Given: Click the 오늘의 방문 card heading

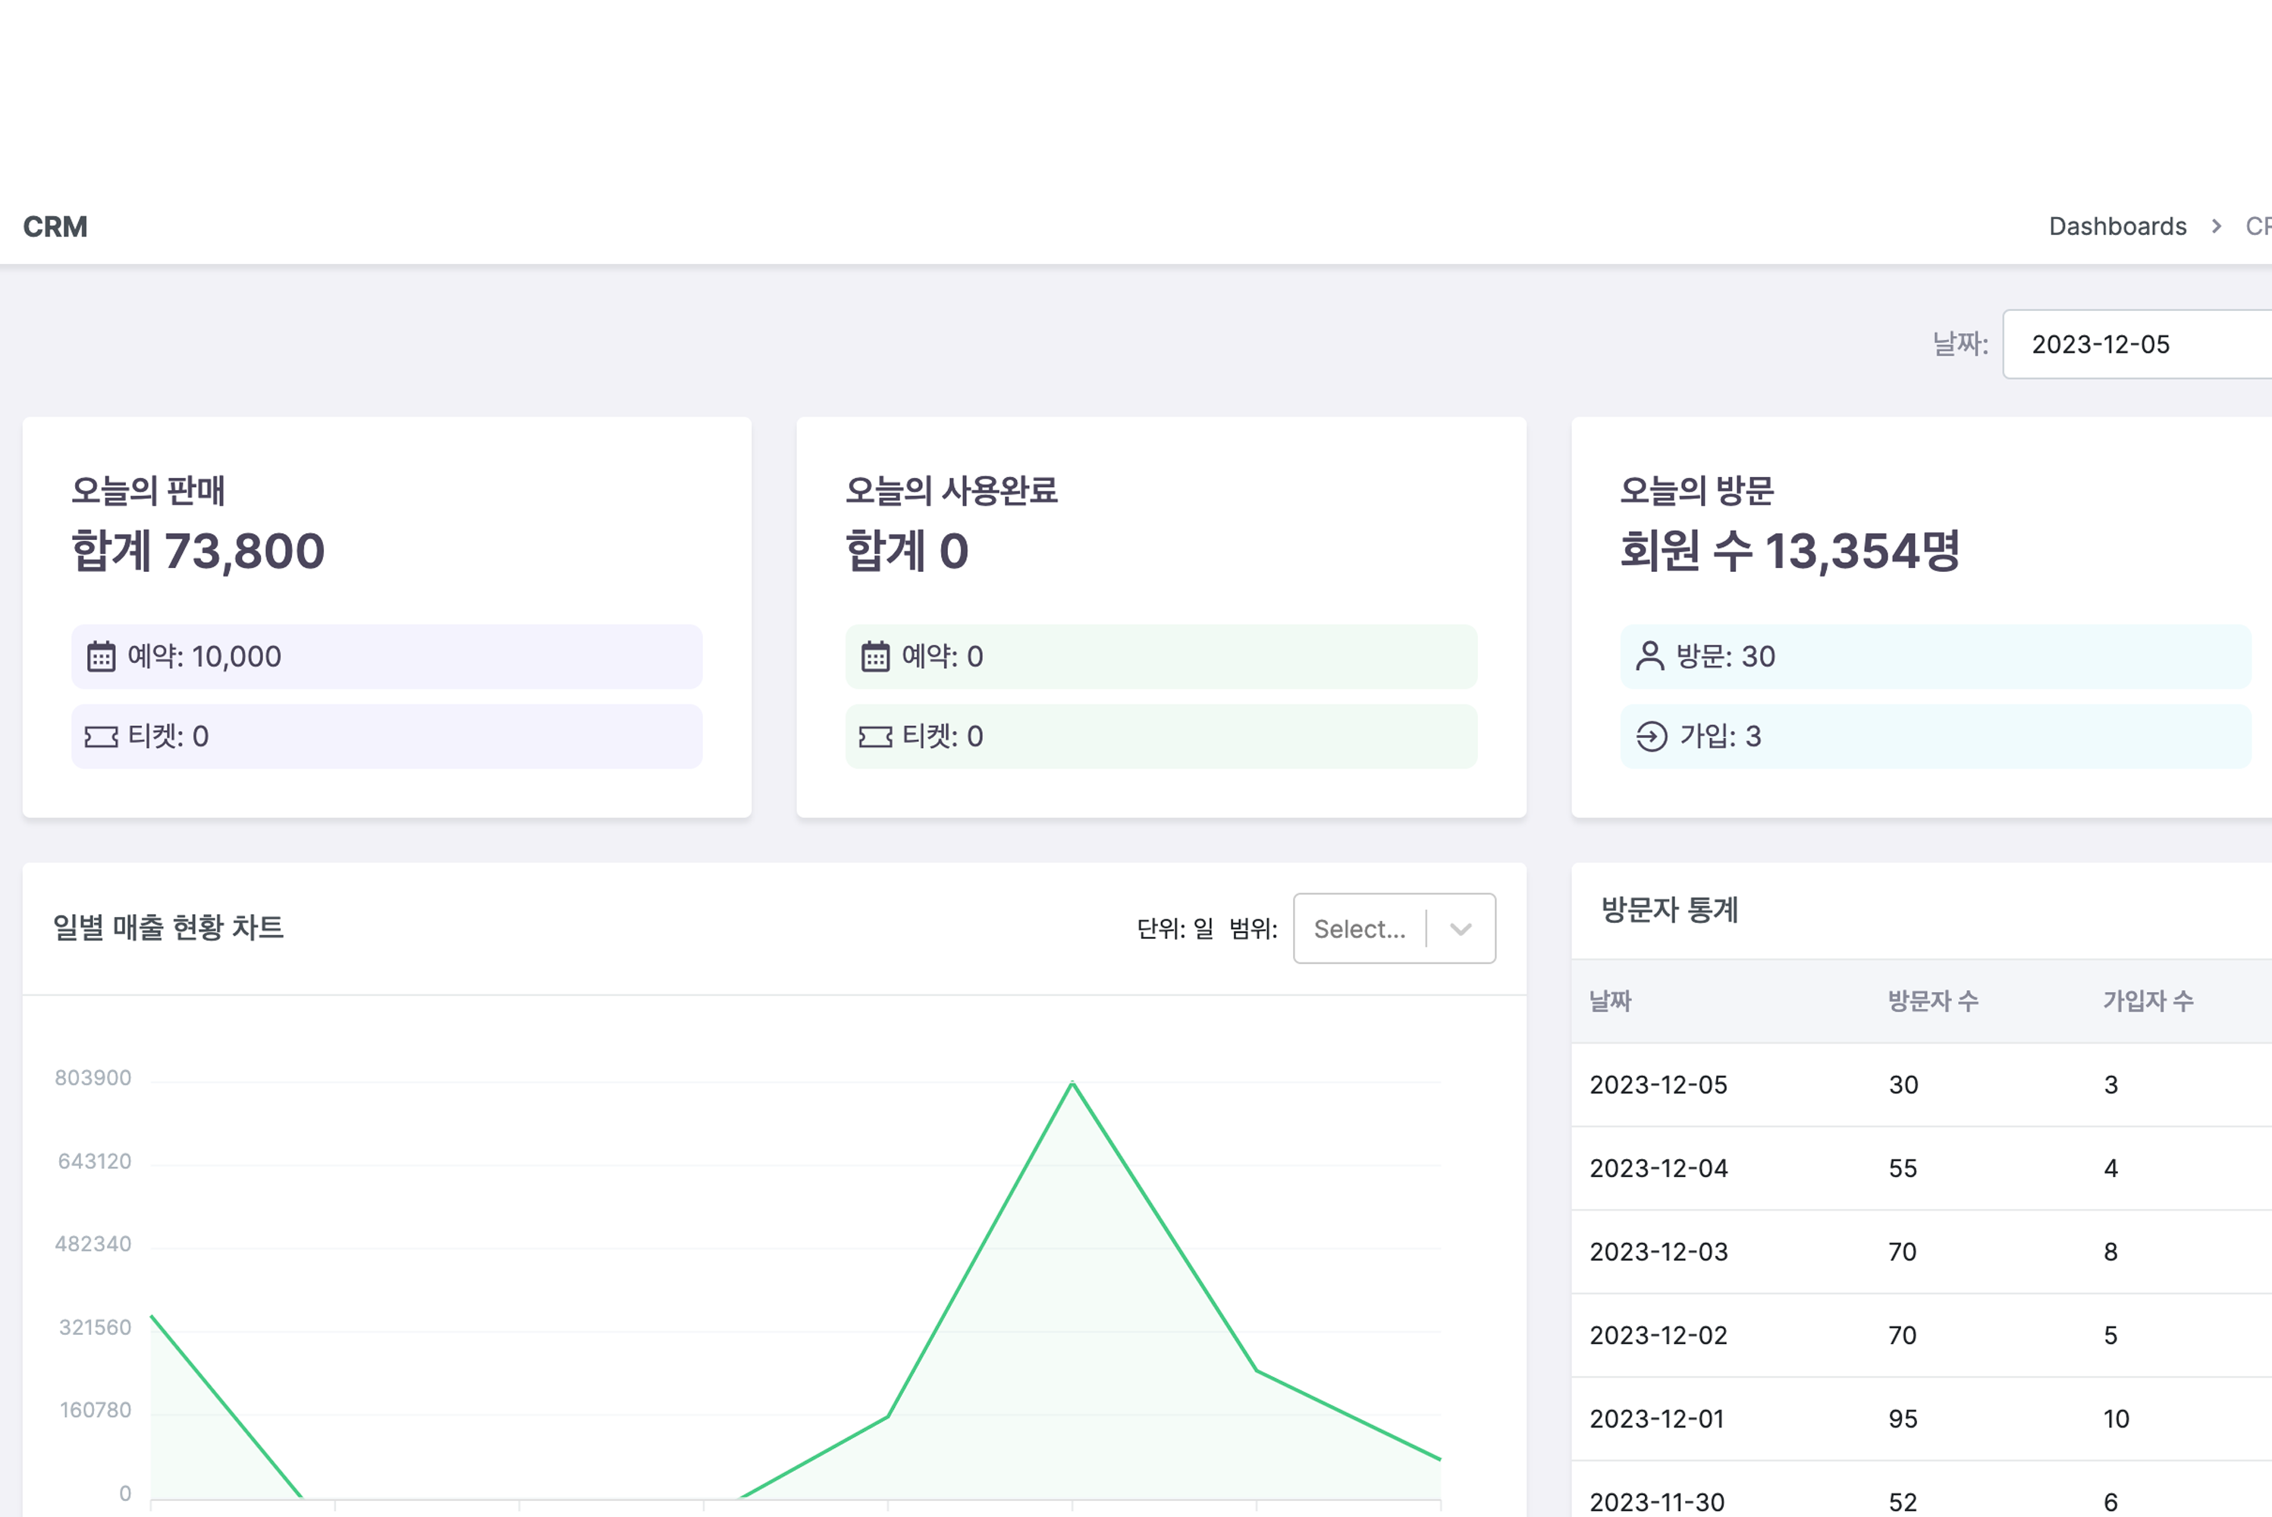Looking at the screenshot, I should [x=1696, y=491].
